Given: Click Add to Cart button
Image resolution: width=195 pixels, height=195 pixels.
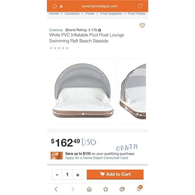Looking at the screenshot, I should point(115,174).
